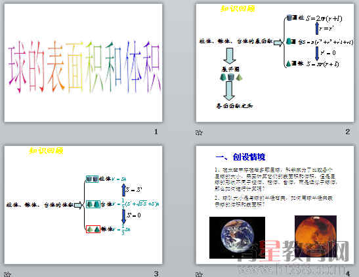Click animation star icon below slide 2
359x277 pixels.
[x=199, y=132]
